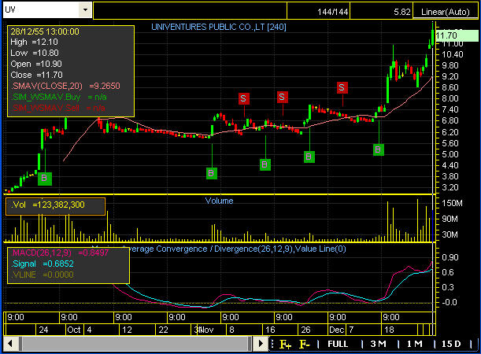Image resolution: width=481 pixels, height=354 pixels.
Task: Click the Nov label on date axis
Action: pyautogui.click(x=206, y=330)
